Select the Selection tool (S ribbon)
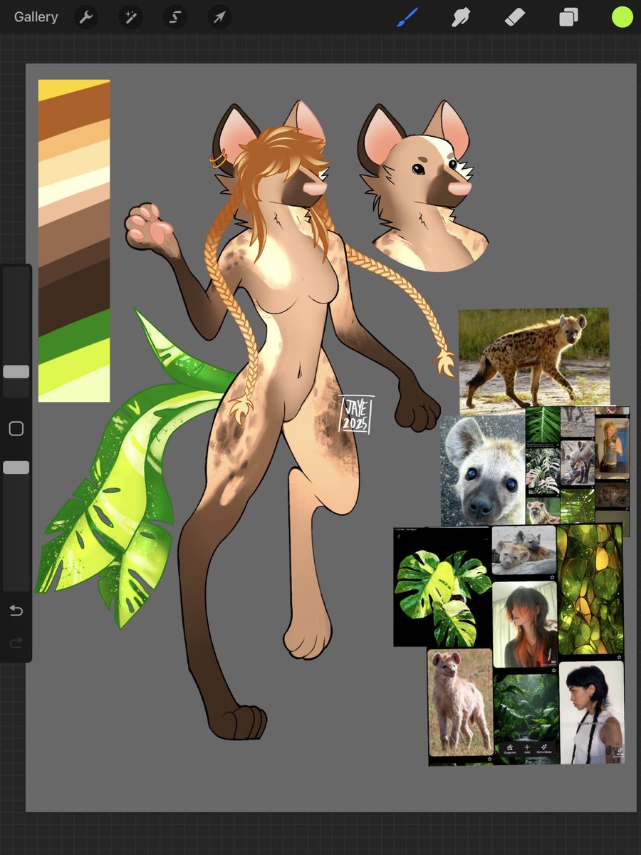 click(174, 17)
